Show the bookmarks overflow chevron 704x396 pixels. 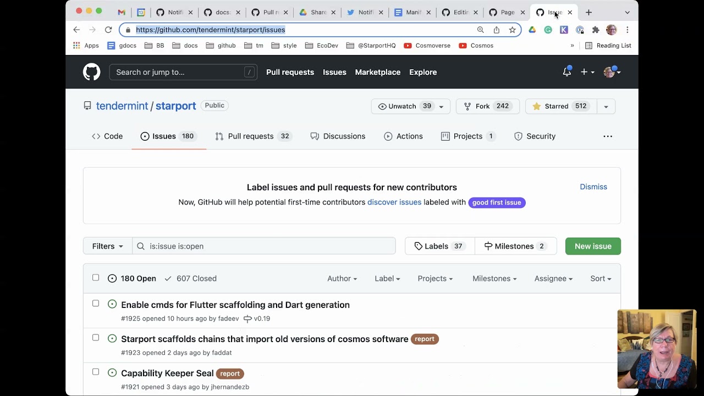(572, 46)
